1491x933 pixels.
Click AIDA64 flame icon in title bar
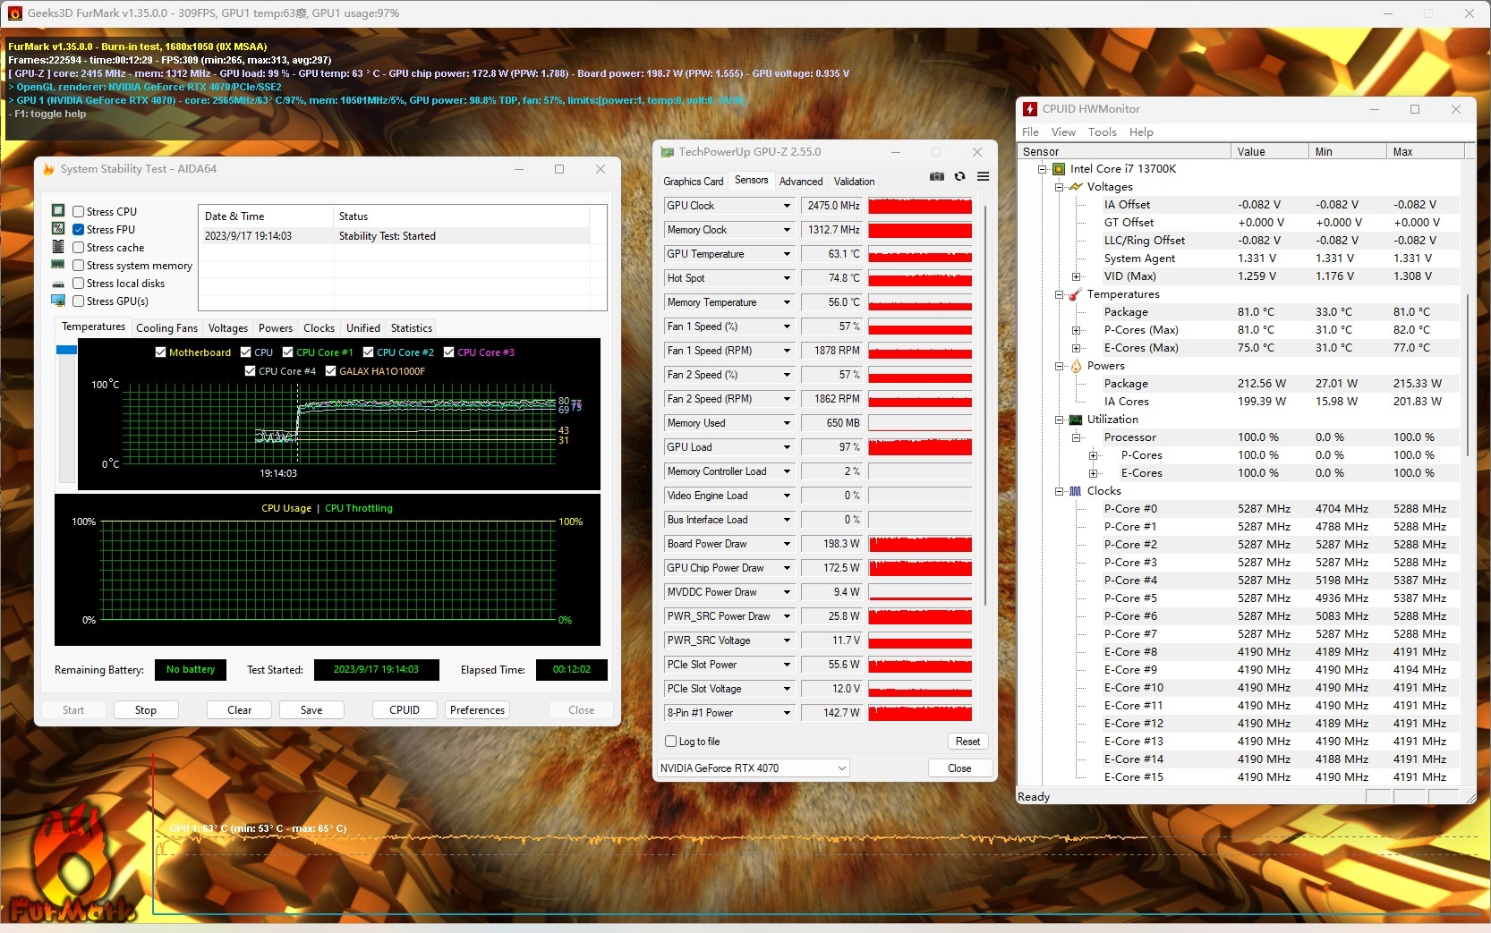(x=48, y=169)
